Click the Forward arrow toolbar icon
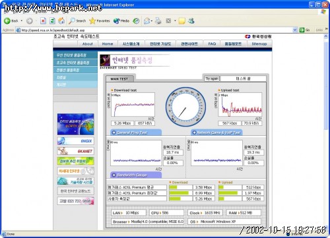 pyautogui.click(x=29, y=21)
